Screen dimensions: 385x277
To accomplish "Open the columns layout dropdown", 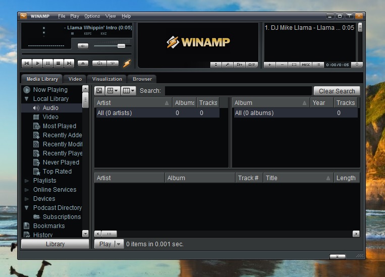I will [x=128, y=91].
